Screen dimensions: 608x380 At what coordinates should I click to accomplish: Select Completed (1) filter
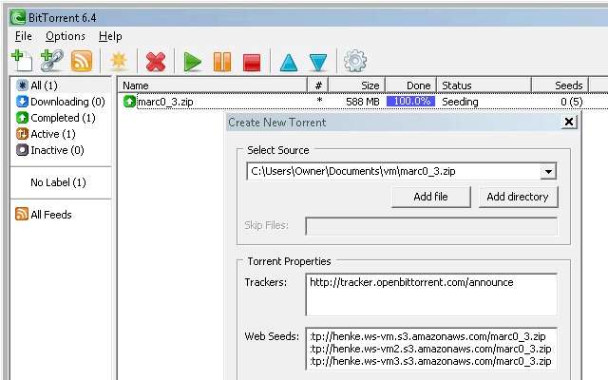[63, 118]
